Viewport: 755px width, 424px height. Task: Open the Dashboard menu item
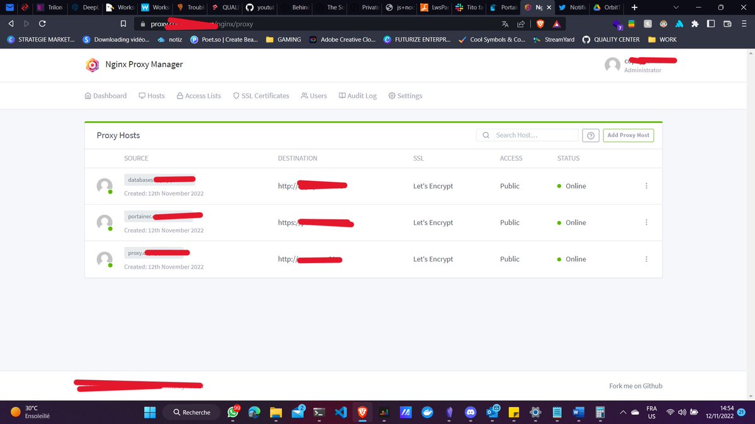tap(105, 96)
